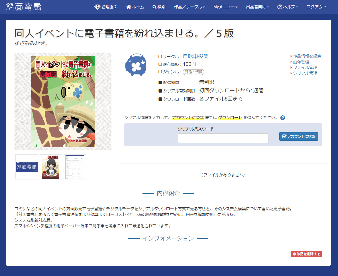The height and width of the screenshot is (276, 338).
Task: Click ログアウト in the navigation bar
Action: pyautogui.click(x=316, y=7)
